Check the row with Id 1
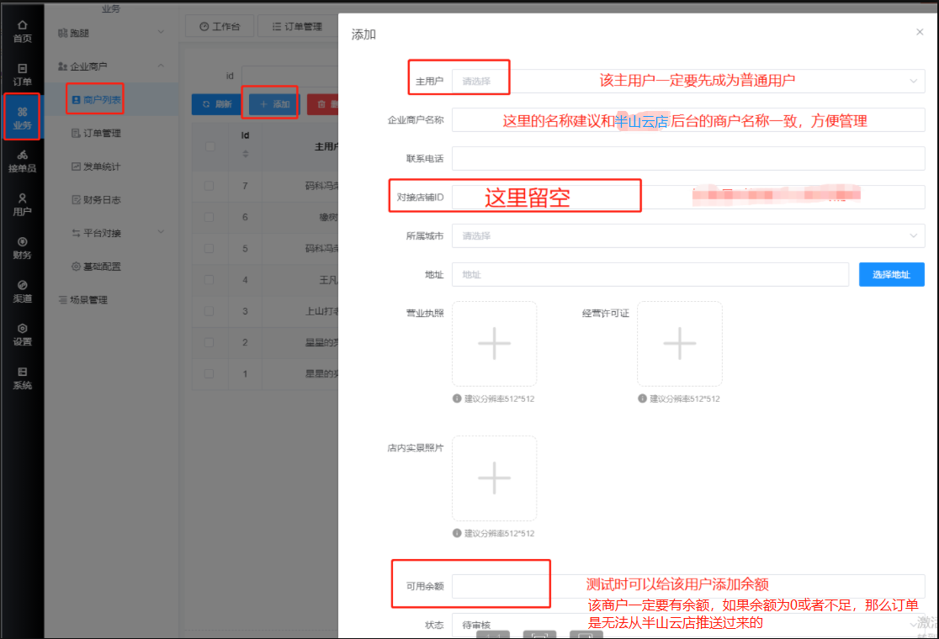This screenshot has height=639, width=939. click(x=209, y=374)
